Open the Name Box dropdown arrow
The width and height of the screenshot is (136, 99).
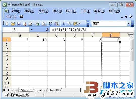click(32, 30)
